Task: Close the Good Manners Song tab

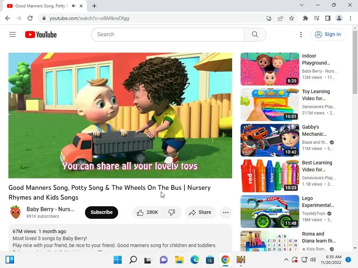Action: pyautogui.click(x=81, y=6)
